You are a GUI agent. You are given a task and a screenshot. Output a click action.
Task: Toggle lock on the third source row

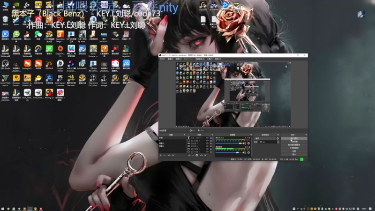(210, 143)
